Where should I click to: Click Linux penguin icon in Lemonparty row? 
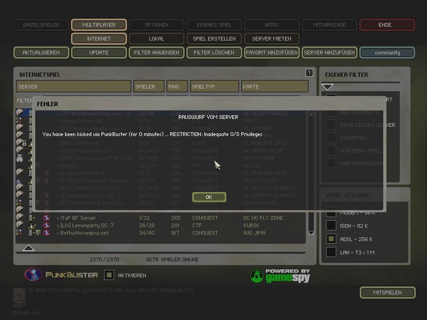tap(32, 226)
